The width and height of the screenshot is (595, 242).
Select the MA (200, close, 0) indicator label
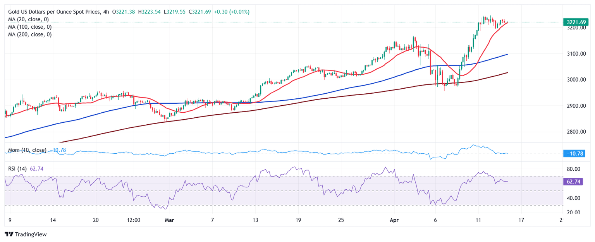coord(30,34)
